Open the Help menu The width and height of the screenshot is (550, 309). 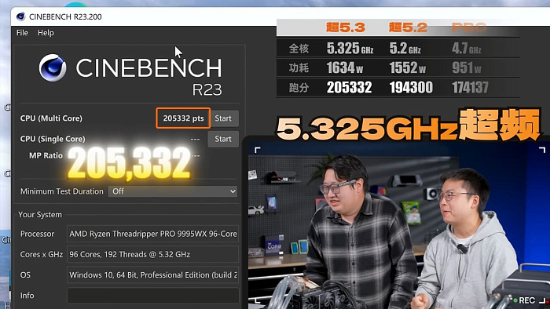[x=46, y=32]
